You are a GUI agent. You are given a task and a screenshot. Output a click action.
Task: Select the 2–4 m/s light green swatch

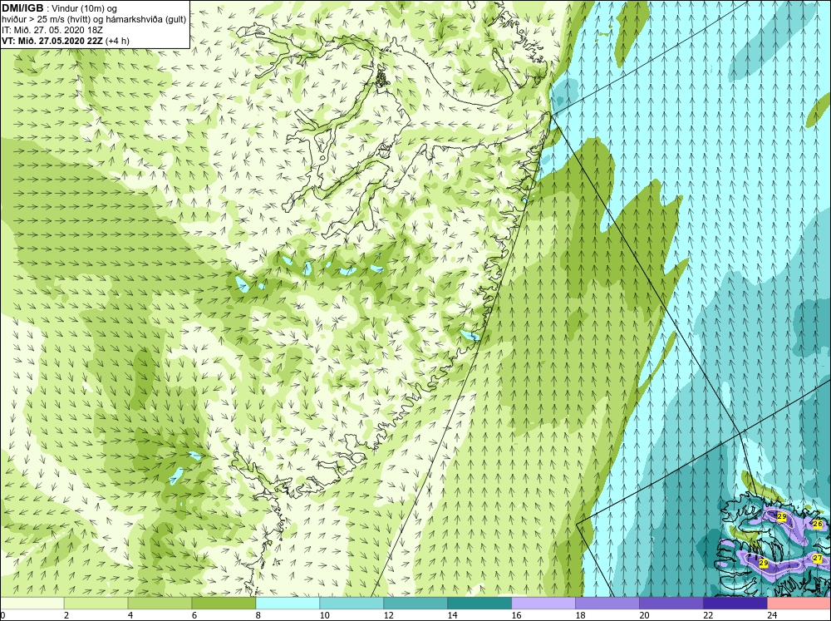(96, 603)
